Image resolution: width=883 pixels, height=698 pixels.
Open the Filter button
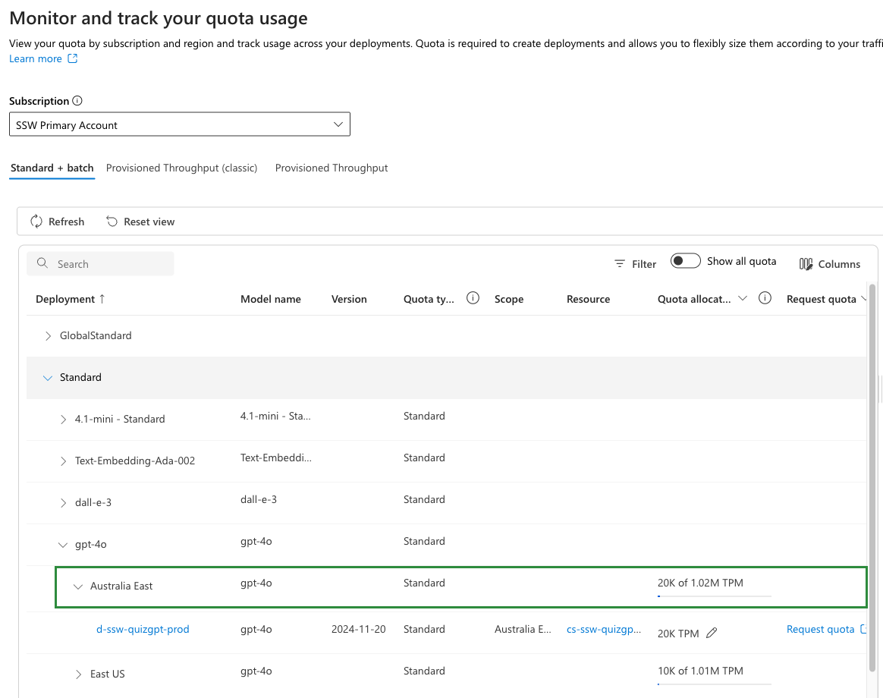click(x=635, y=264)
